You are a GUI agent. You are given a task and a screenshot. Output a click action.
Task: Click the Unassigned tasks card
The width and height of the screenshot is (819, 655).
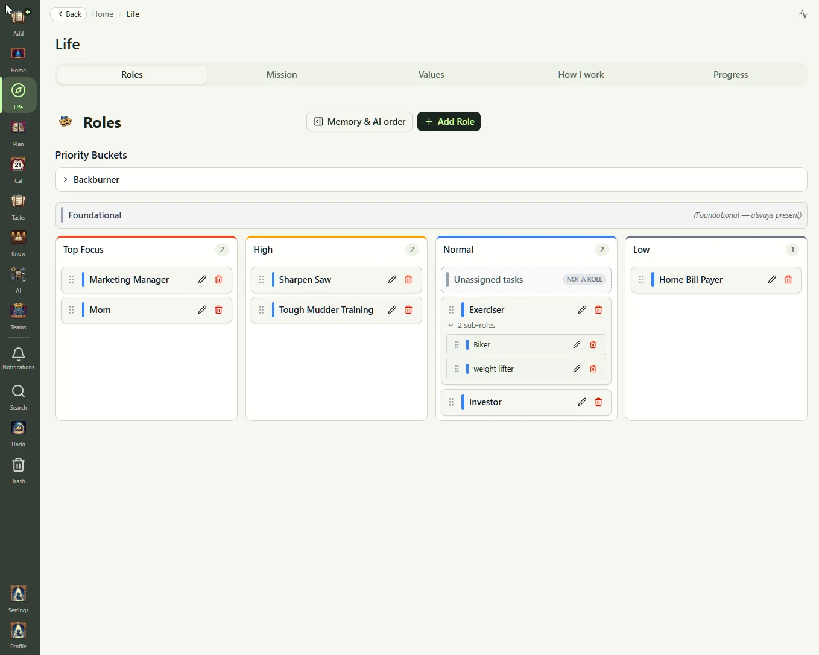[526, 279]
